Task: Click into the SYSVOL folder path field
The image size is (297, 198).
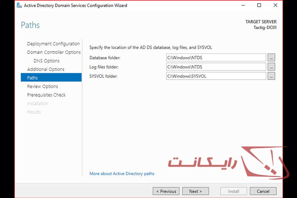Action: [216, 76]
